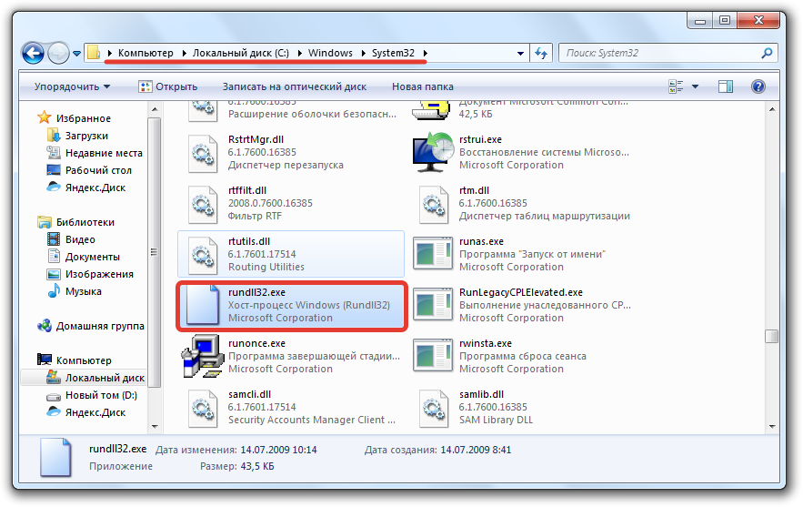Toggle the preview pane icon
Image resolution: width=803 pixels, height=507 pixels.
[726, 86]
